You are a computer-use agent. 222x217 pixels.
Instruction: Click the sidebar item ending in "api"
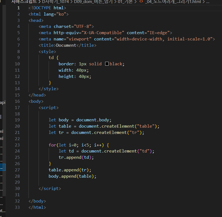3,102
